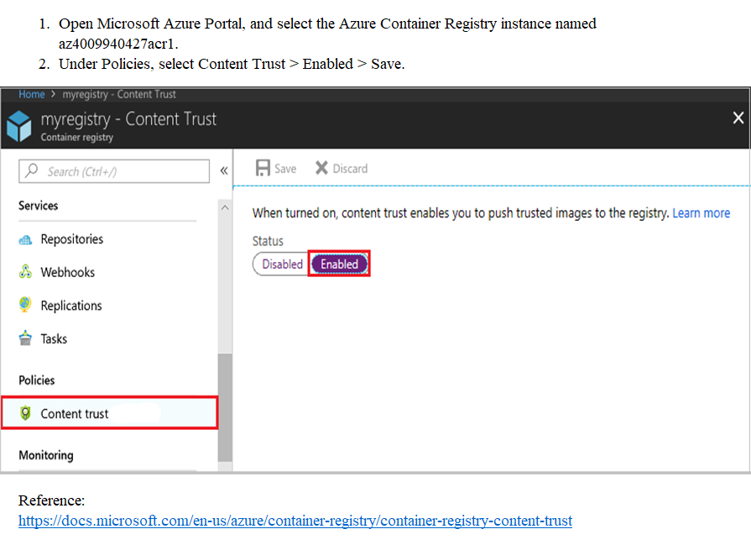Click the Webhooks icon
The image size is (751, 550).
(25, 272)
